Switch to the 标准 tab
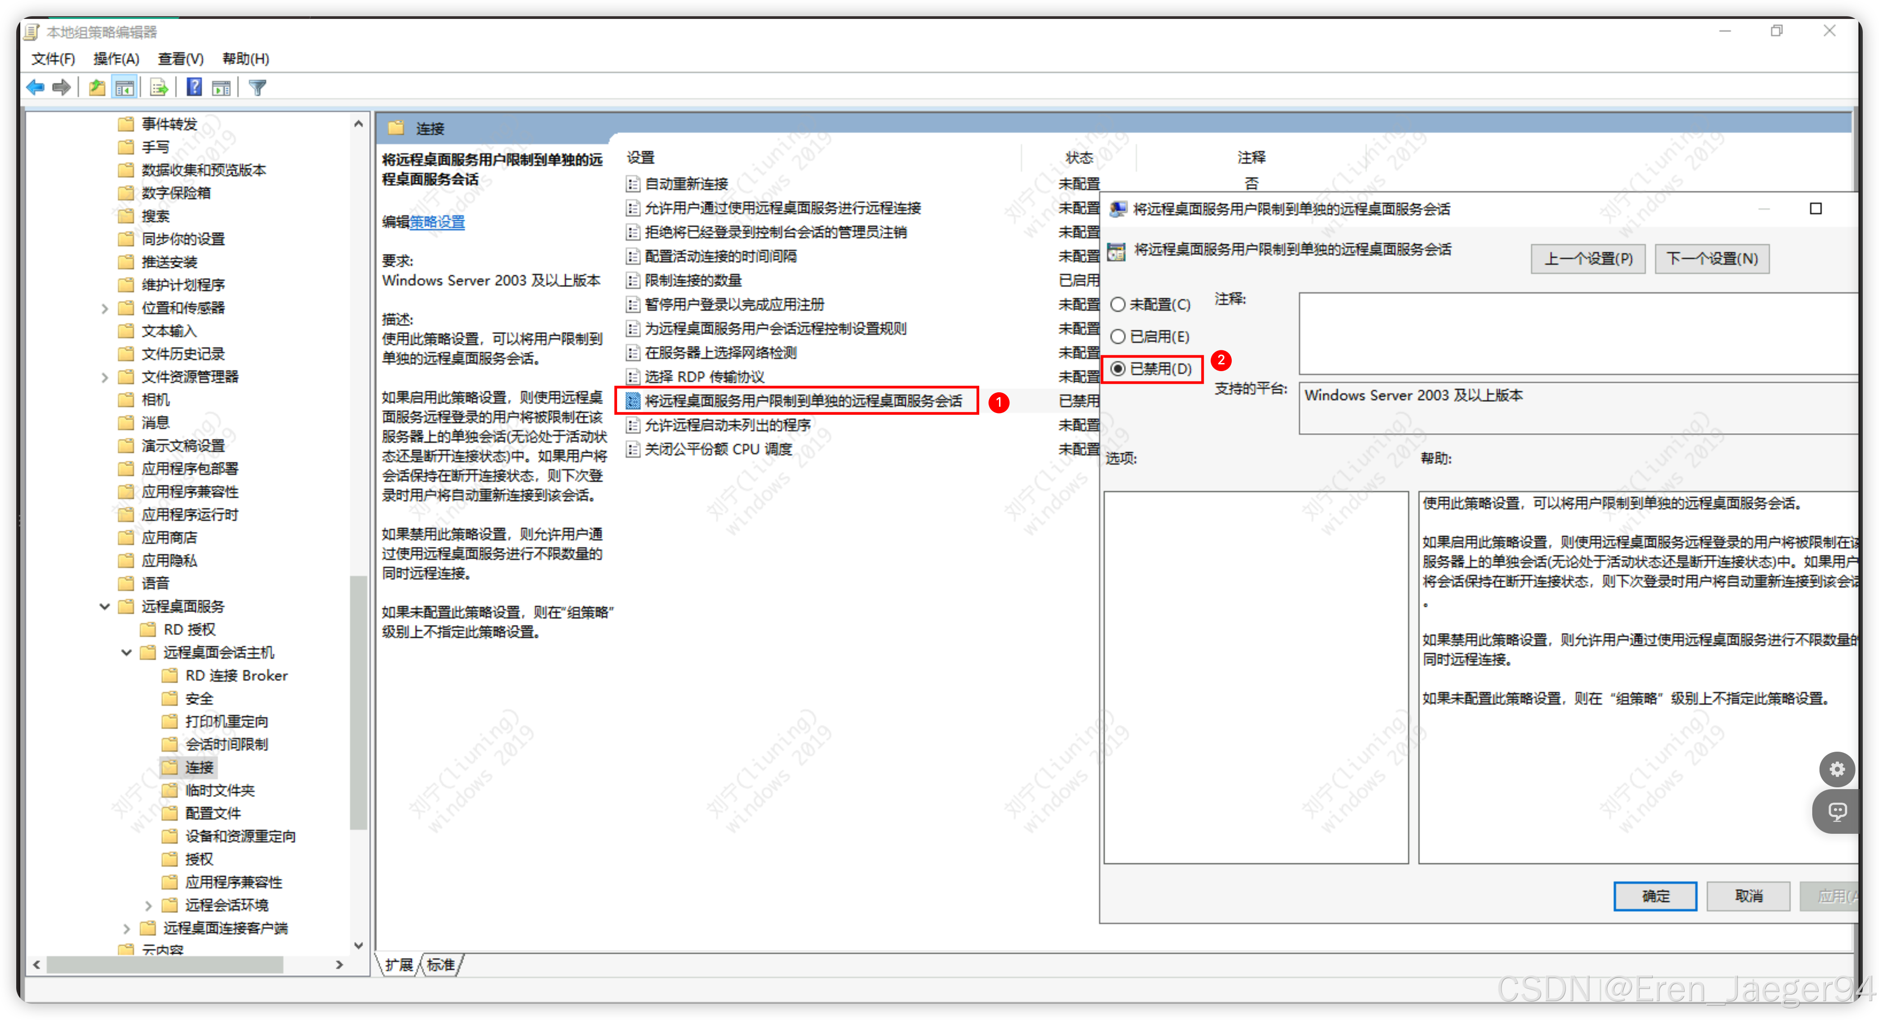Image resolution: width=1879 pixels, height=1020 pixels. (x=441, y=965)
